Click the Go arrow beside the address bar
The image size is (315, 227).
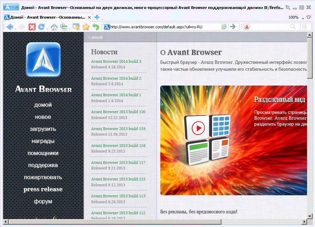pyautogui.click(x=233, y=27)
